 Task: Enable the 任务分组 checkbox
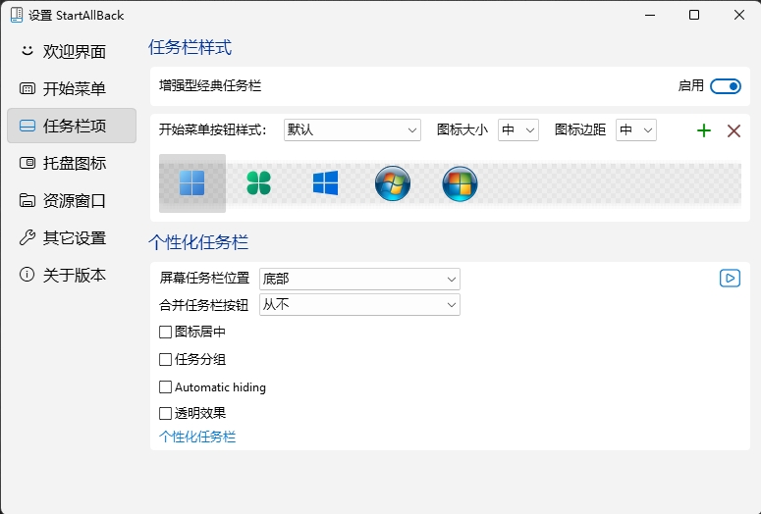click(x=166, y=360)
